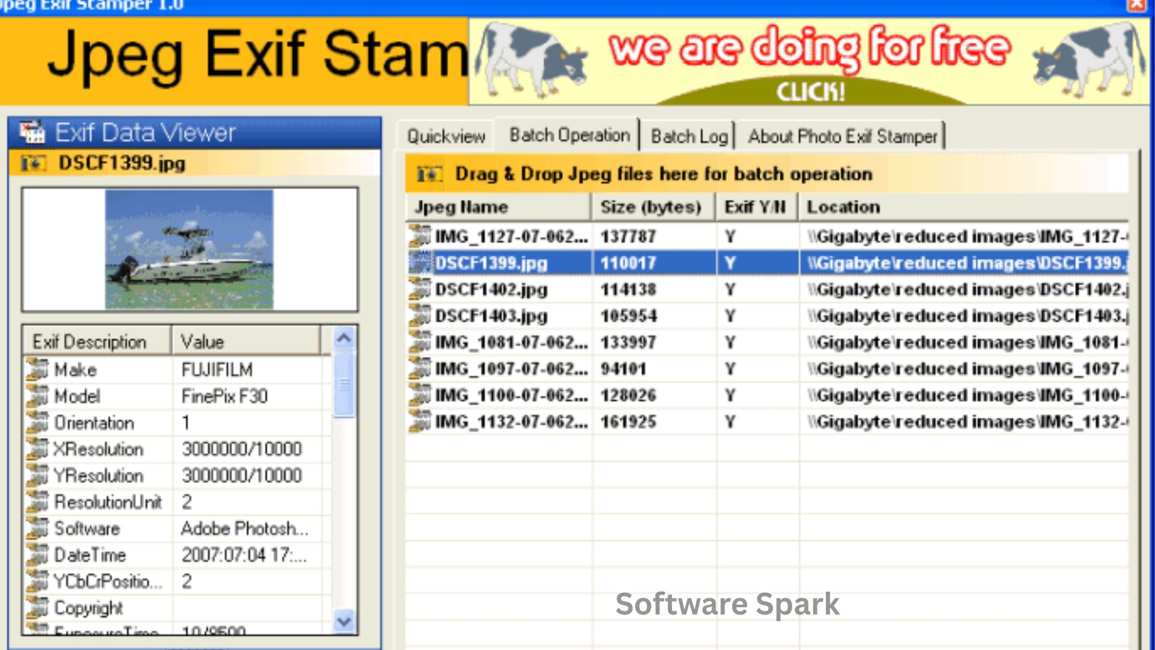Screen dimensions: 1155x650
Task: Click icon beside Make exif row
Action: click(37, 370)
